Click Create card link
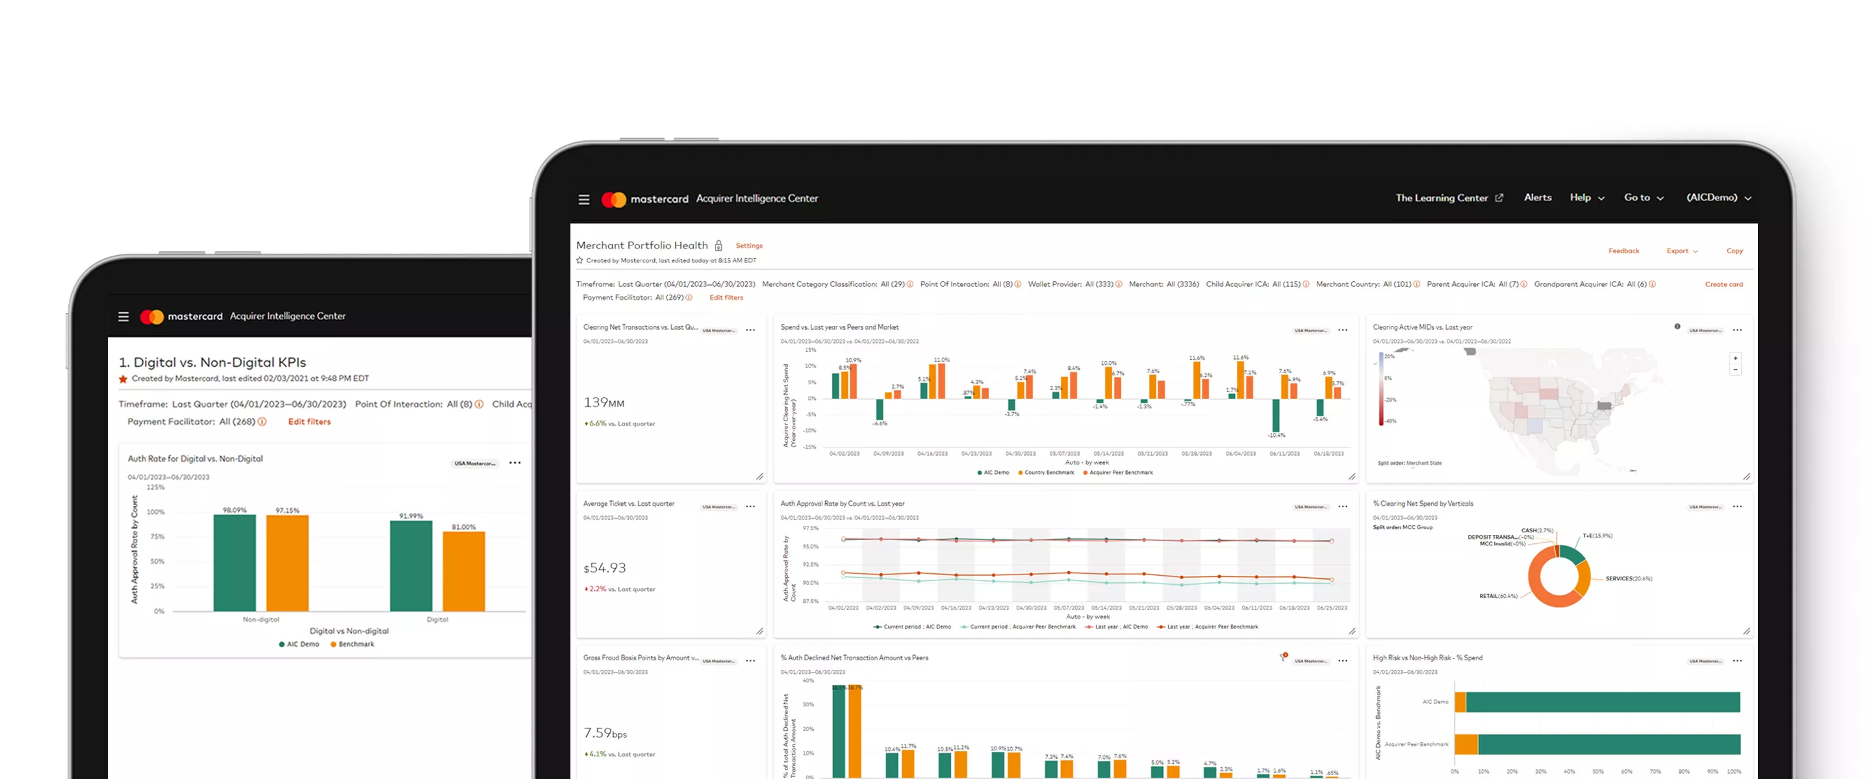 1723,284
